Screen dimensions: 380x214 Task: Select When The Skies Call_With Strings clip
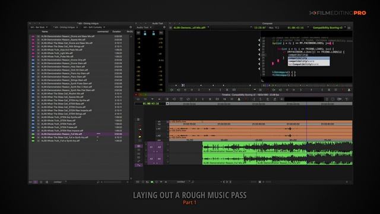62,46
